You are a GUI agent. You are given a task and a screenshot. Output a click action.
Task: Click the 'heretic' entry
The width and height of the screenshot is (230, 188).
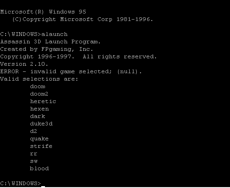[43, 101]
